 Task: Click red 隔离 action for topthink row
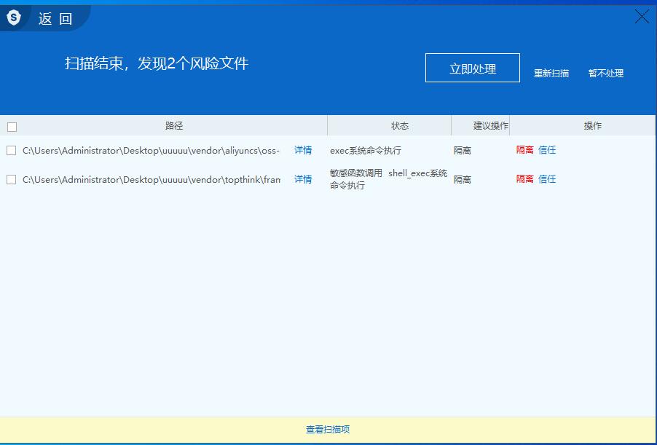coord(524,179)
